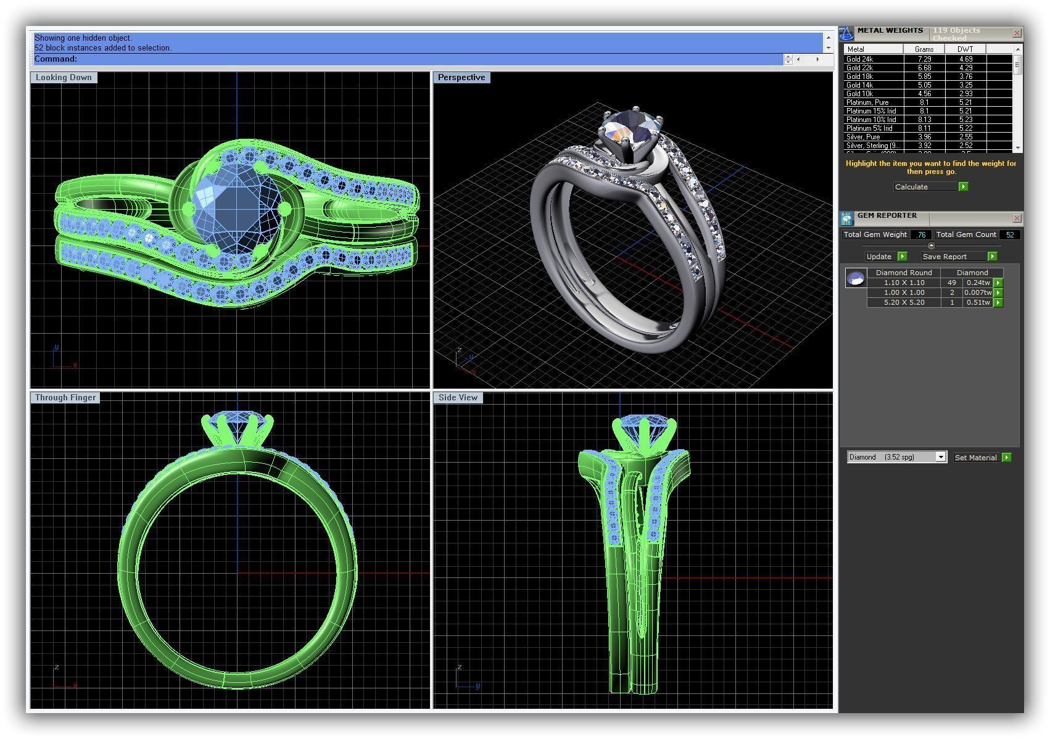Click the 0.24tw weight cell
Image resolution: width=1050 pixels, height=739 pixels.
pyautogui.click(x=978, y=283)
